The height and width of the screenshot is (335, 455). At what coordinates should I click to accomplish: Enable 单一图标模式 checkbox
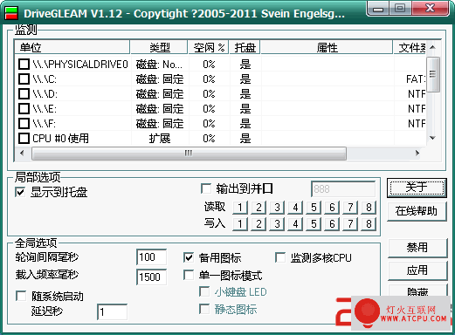189,275
